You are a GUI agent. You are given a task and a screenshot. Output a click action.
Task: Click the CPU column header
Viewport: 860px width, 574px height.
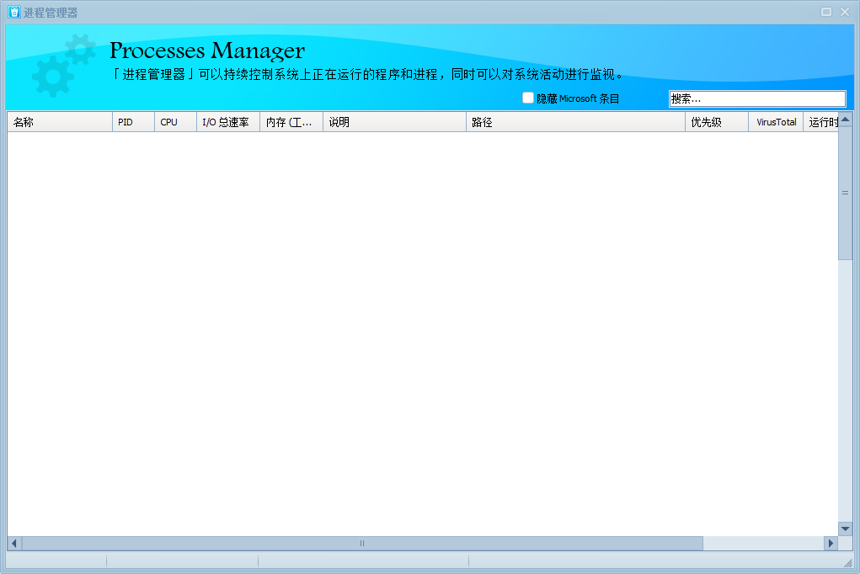click(175, 122)
